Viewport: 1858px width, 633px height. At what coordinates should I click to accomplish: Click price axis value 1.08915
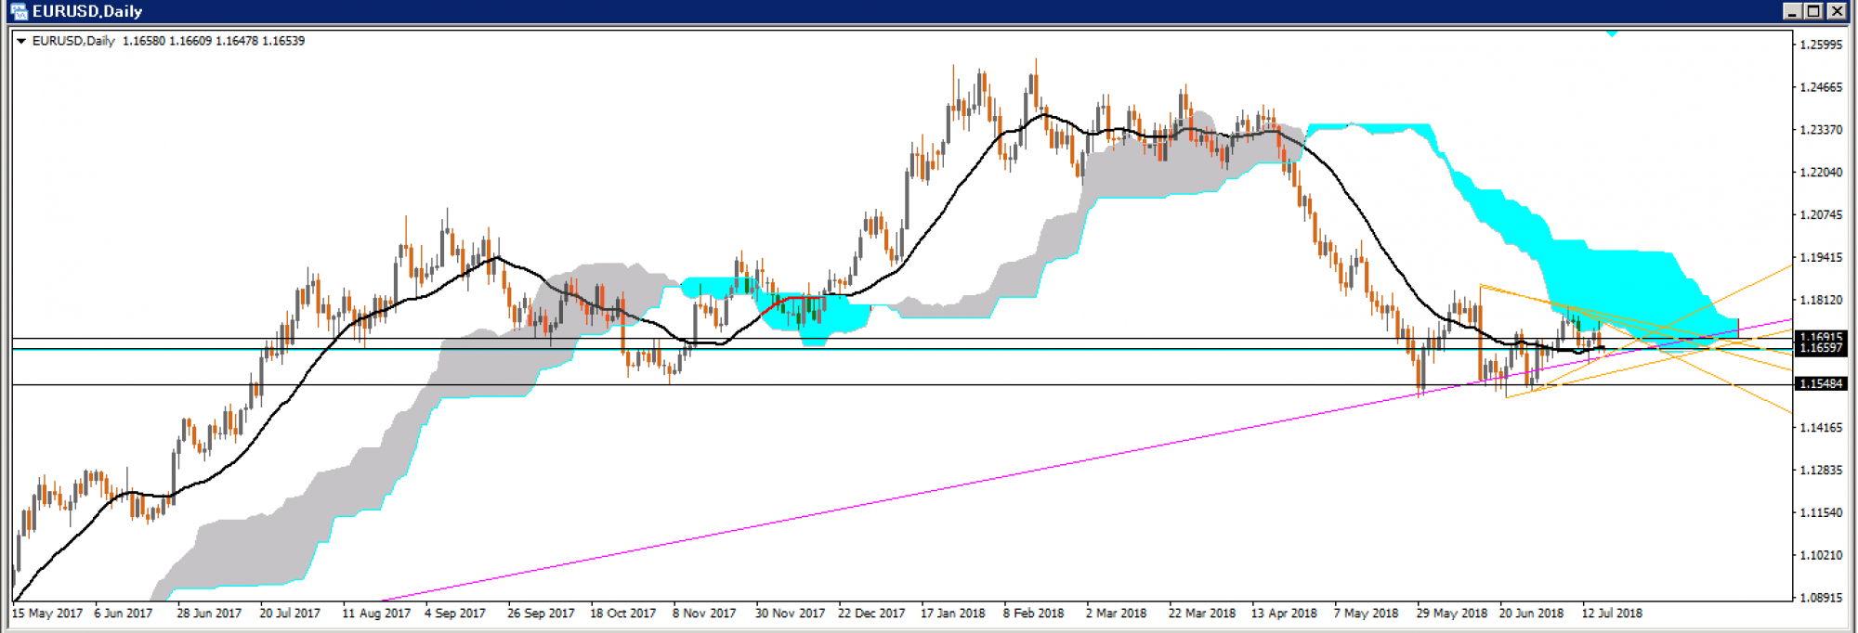[1821, 597]
